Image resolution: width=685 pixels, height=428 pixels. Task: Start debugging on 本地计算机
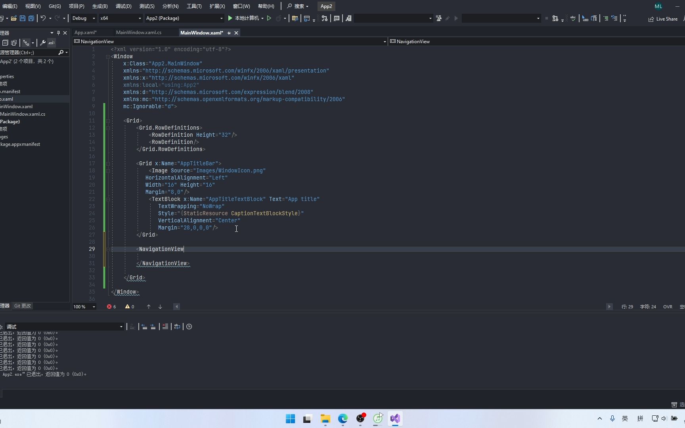click(x=244, y=18)
